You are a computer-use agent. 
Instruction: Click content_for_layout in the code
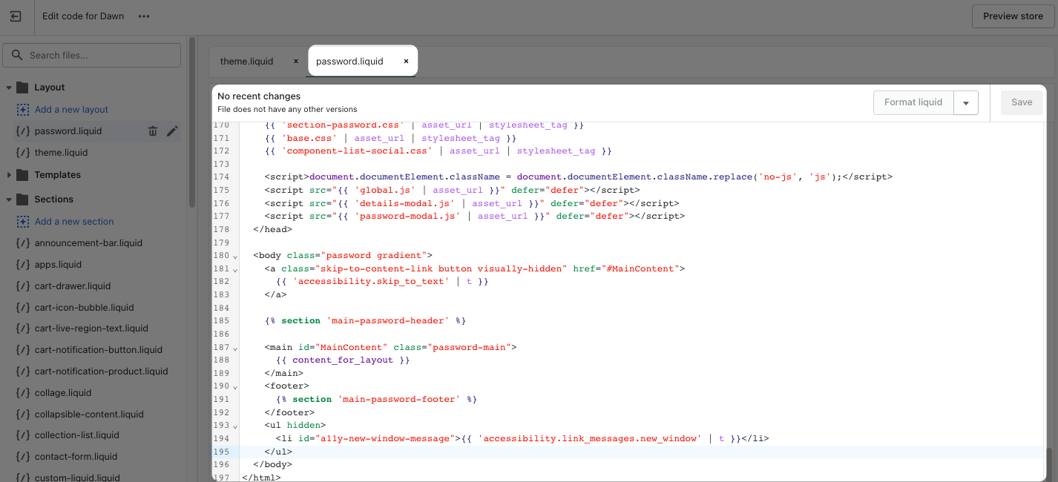click(x=343, y=360)
